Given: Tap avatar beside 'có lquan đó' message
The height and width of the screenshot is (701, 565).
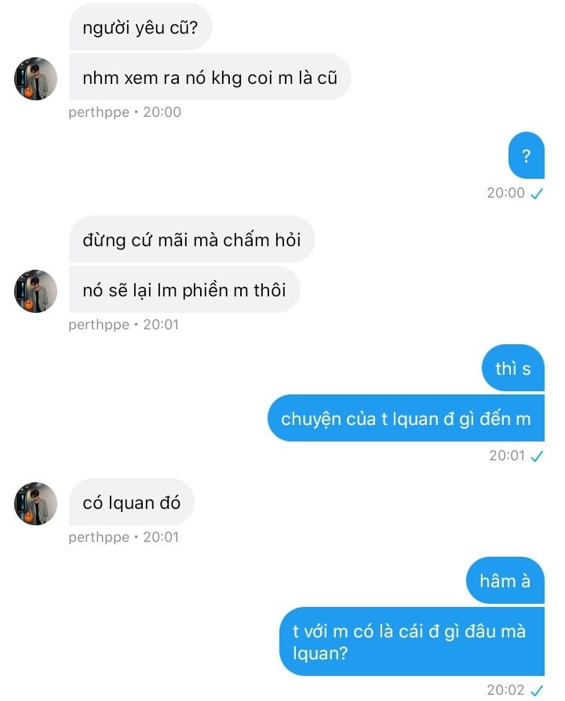Looking at the screenshot, I should click(x=36, y=503).
